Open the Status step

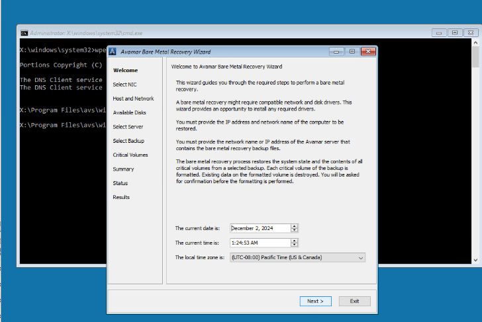[x=120, y=183]
